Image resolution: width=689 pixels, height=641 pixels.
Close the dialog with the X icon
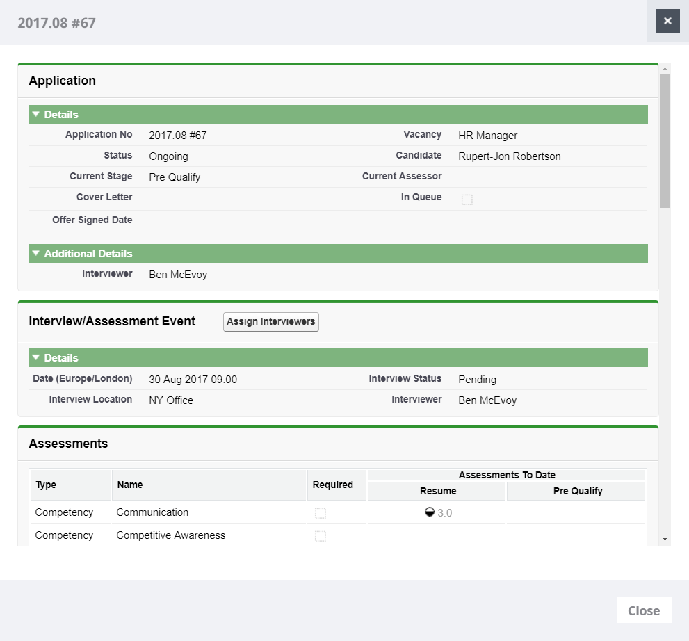(667, 21)
